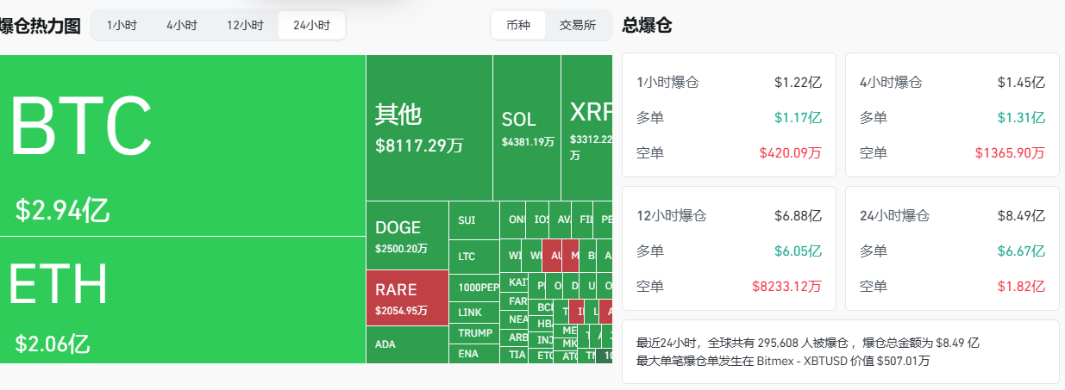Open the DOGE tile in heatmap

coord(407,236)
